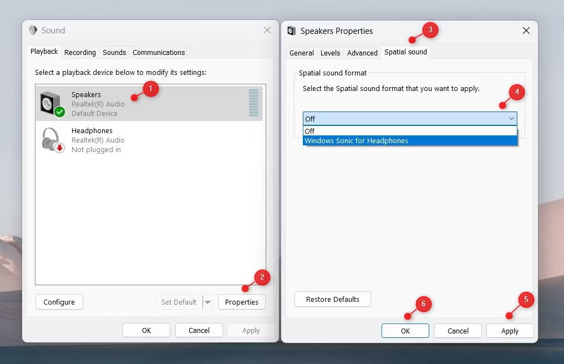Close the Speakers Properties window

click(526, 31)
